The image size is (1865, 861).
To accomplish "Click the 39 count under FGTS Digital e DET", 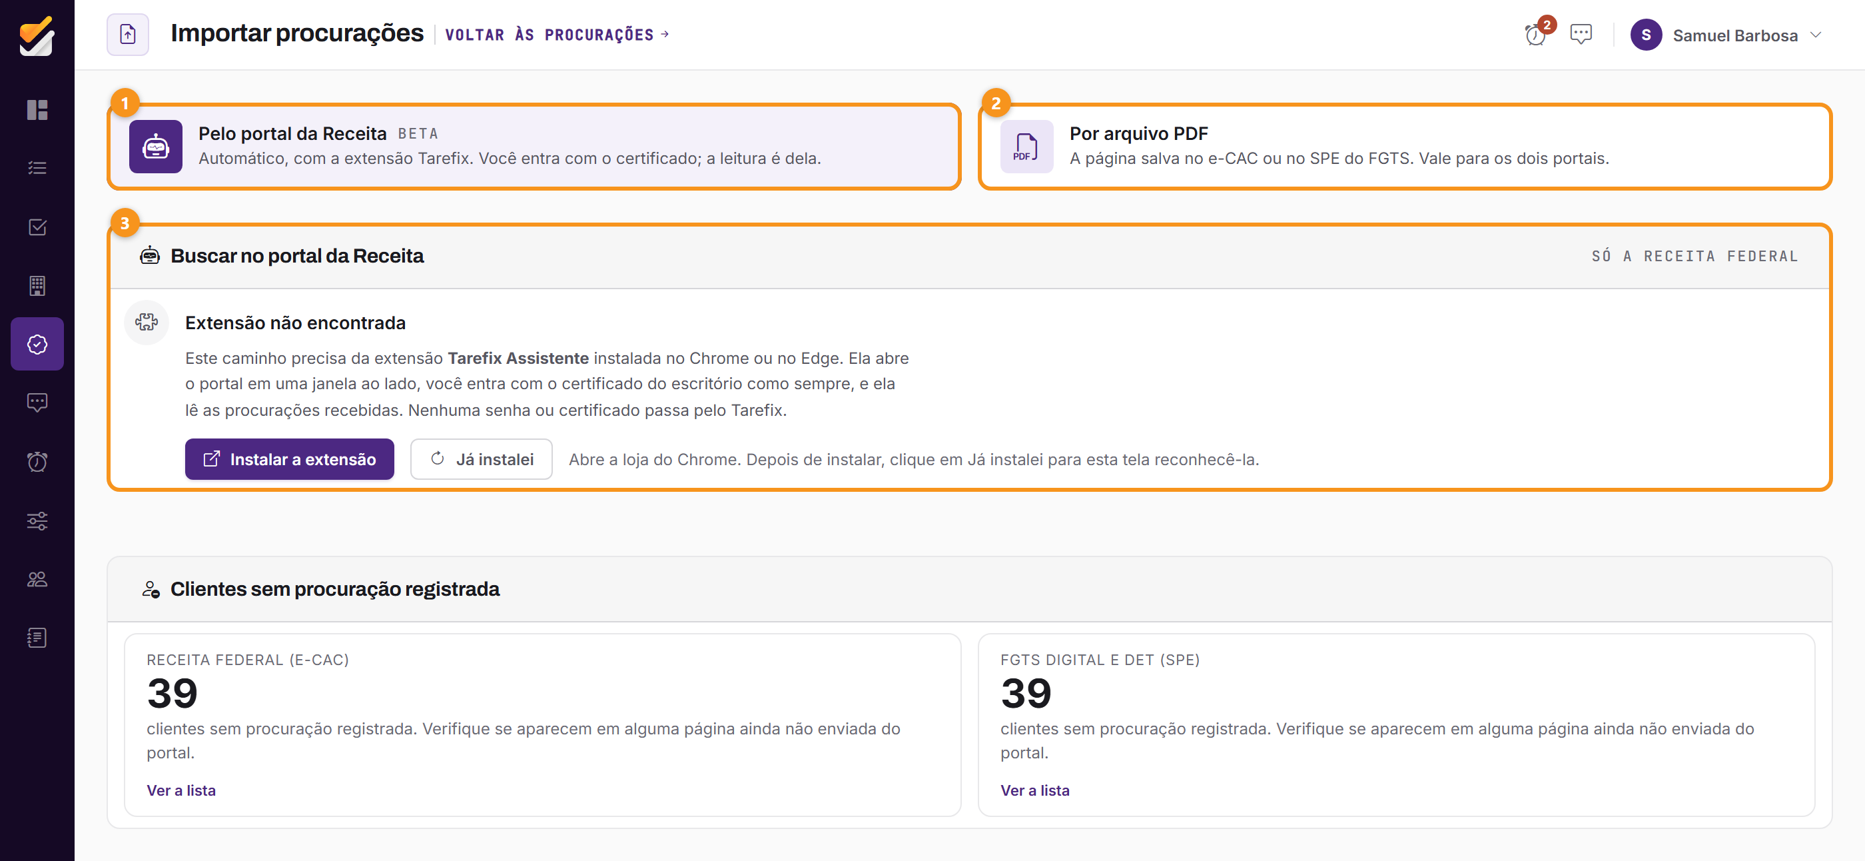I will [1026, 693].
